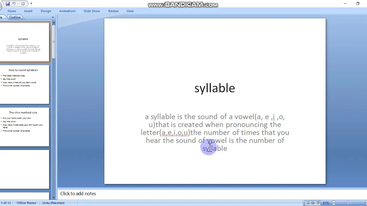Click the 81% zoom level button

pos(326,203)
